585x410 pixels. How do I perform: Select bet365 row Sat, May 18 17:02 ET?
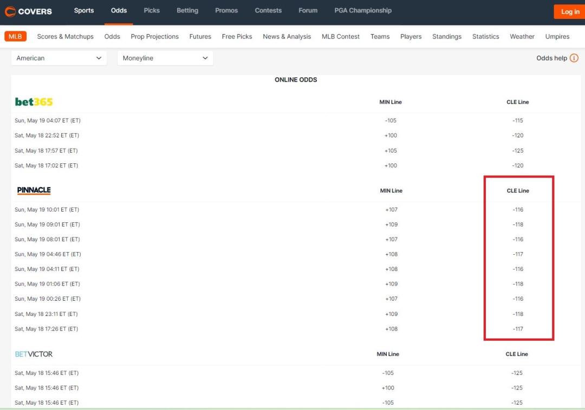click(296, 166)
